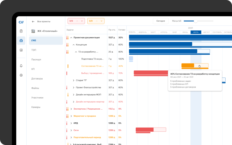Expand the Сети group
Image resolution: width=232 pixels, height=145 pixels.
pyautogui.click(x=71, y=130)
